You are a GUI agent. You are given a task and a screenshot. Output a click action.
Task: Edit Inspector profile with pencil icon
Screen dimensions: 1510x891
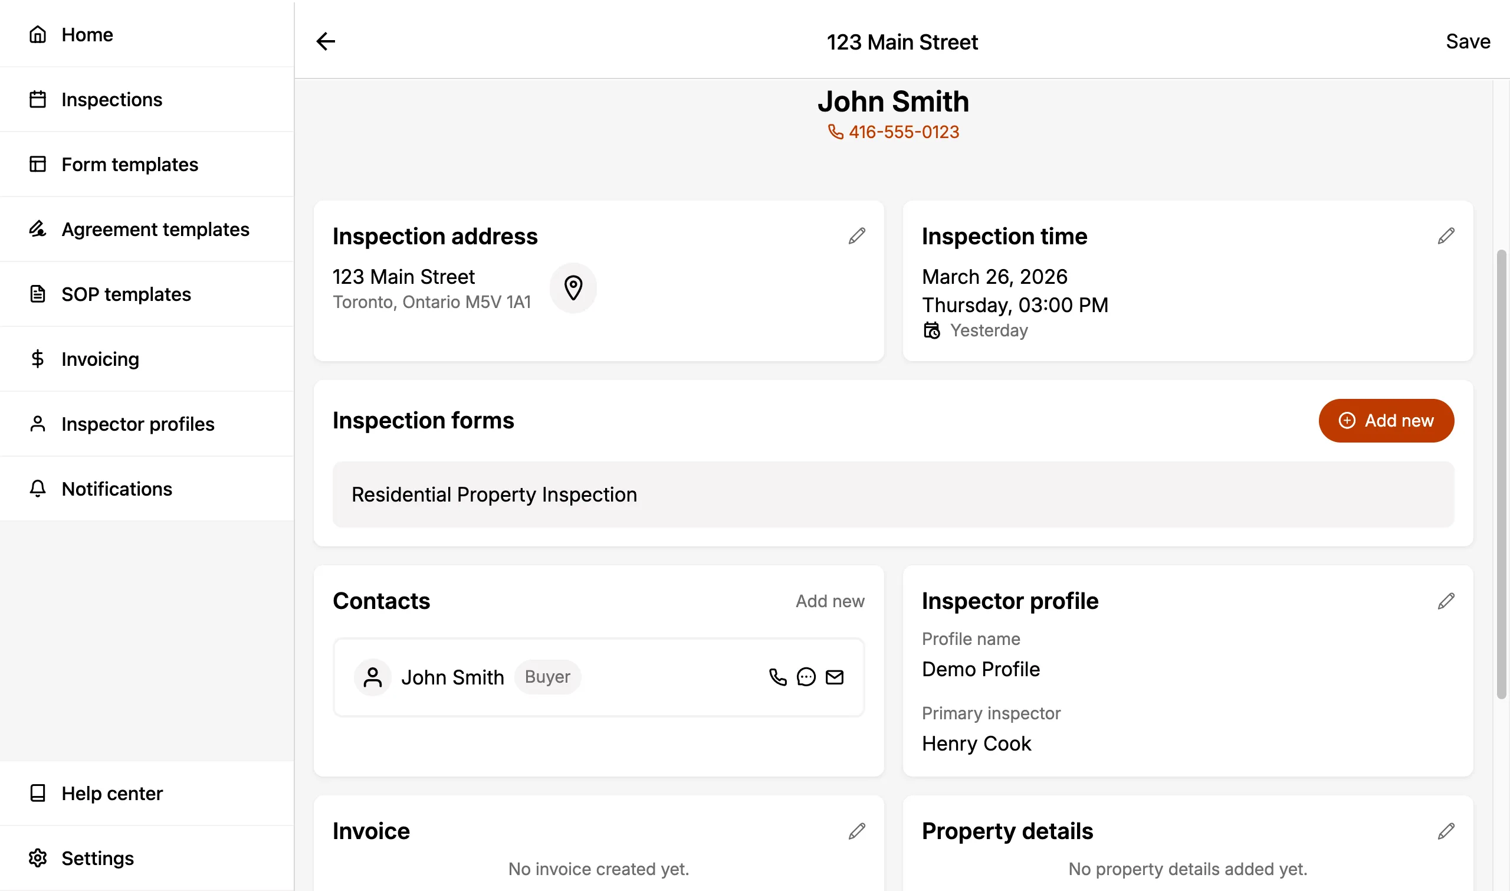click(x=1446, y=601)
